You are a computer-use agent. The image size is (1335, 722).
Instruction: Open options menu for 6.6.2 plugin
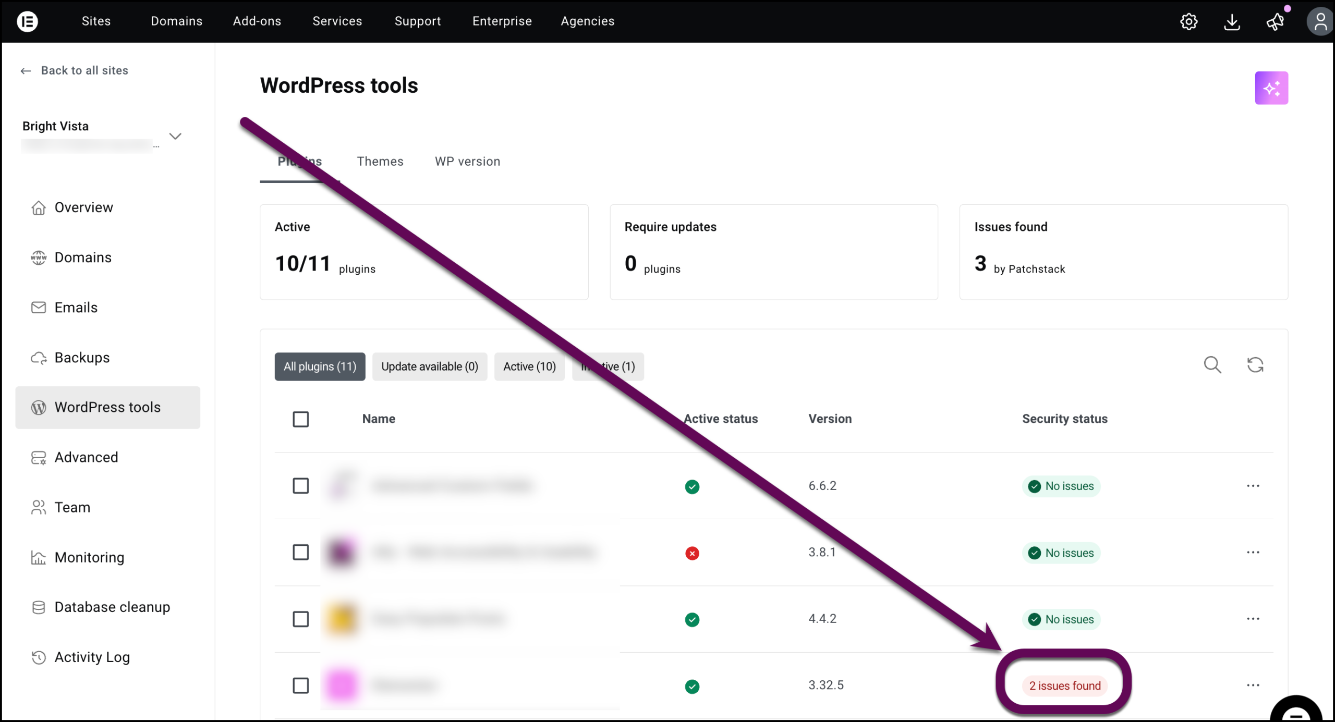(1253, 486)
